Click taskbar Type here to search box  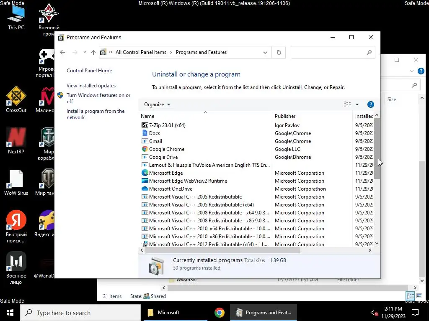tap(80, 313)
